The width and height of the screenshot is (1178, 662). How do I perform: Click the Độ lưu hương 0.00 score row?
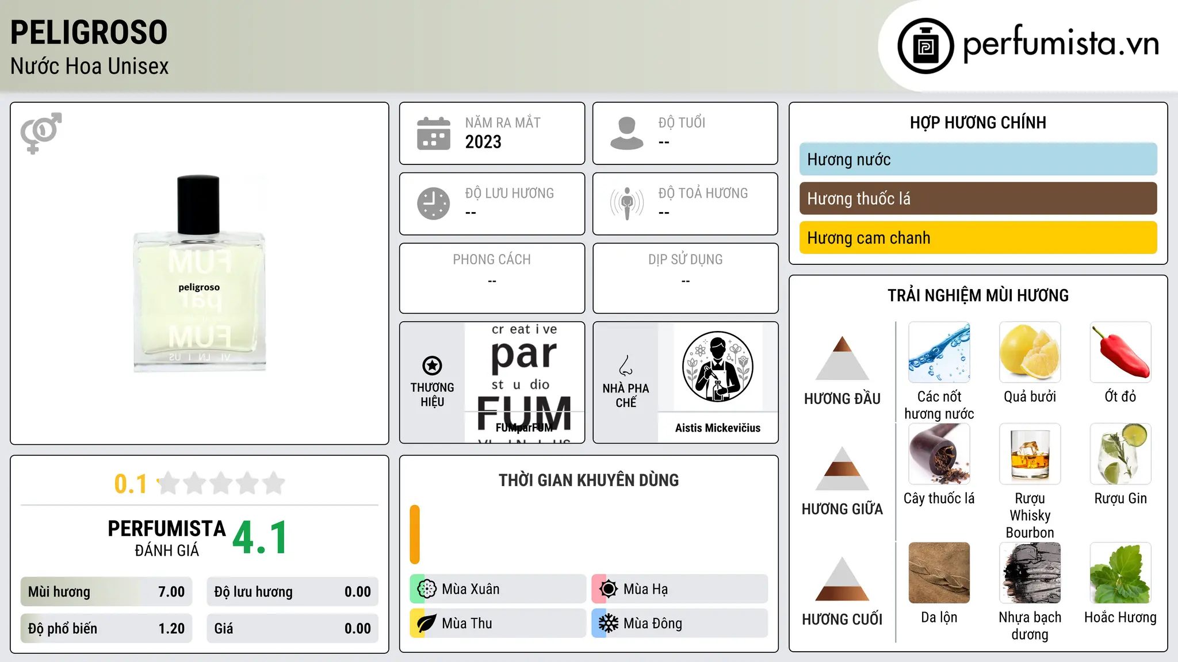pos(292,592)
